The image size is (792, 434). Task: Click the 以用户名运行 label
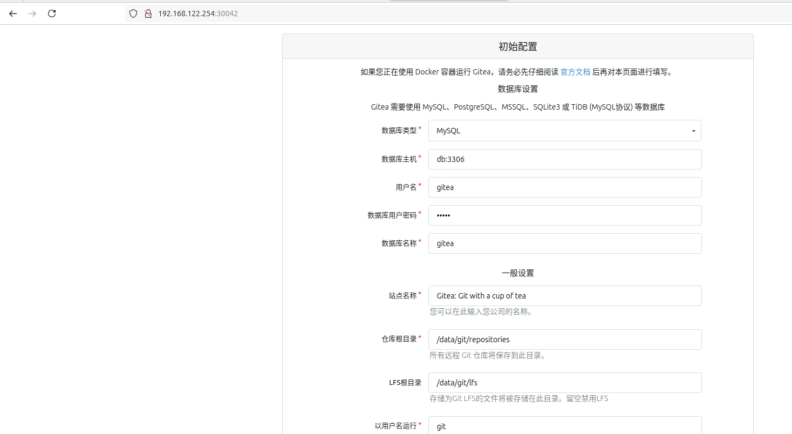click(396, 426)
